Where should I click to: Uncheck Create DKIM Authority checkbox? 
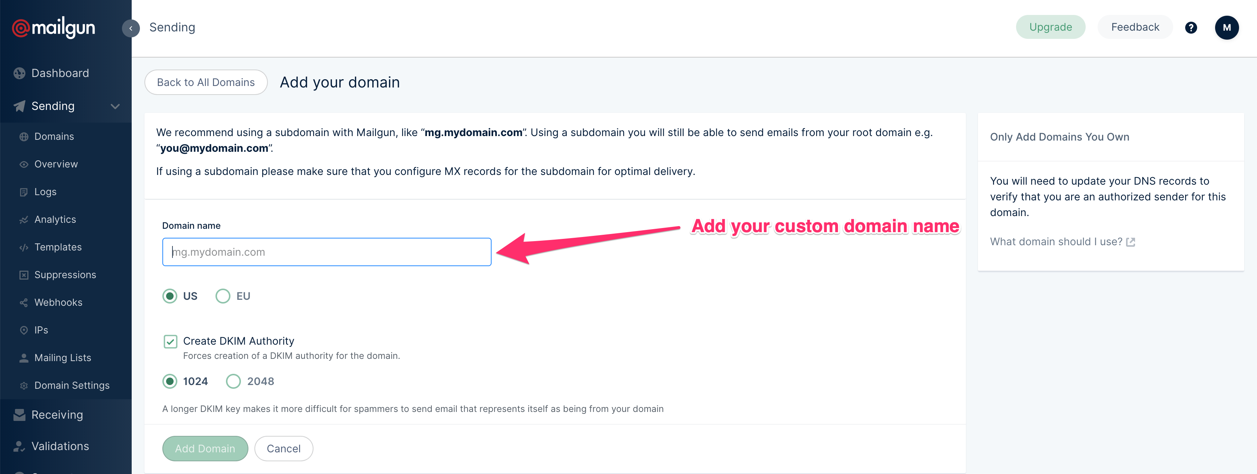click(170, 341)
